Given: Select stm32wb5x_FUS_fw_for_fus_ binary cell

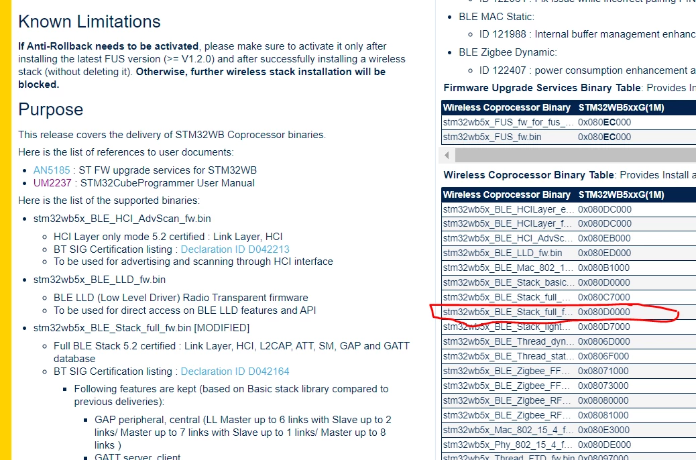Looking at the screenshot, I should (509, 122).
